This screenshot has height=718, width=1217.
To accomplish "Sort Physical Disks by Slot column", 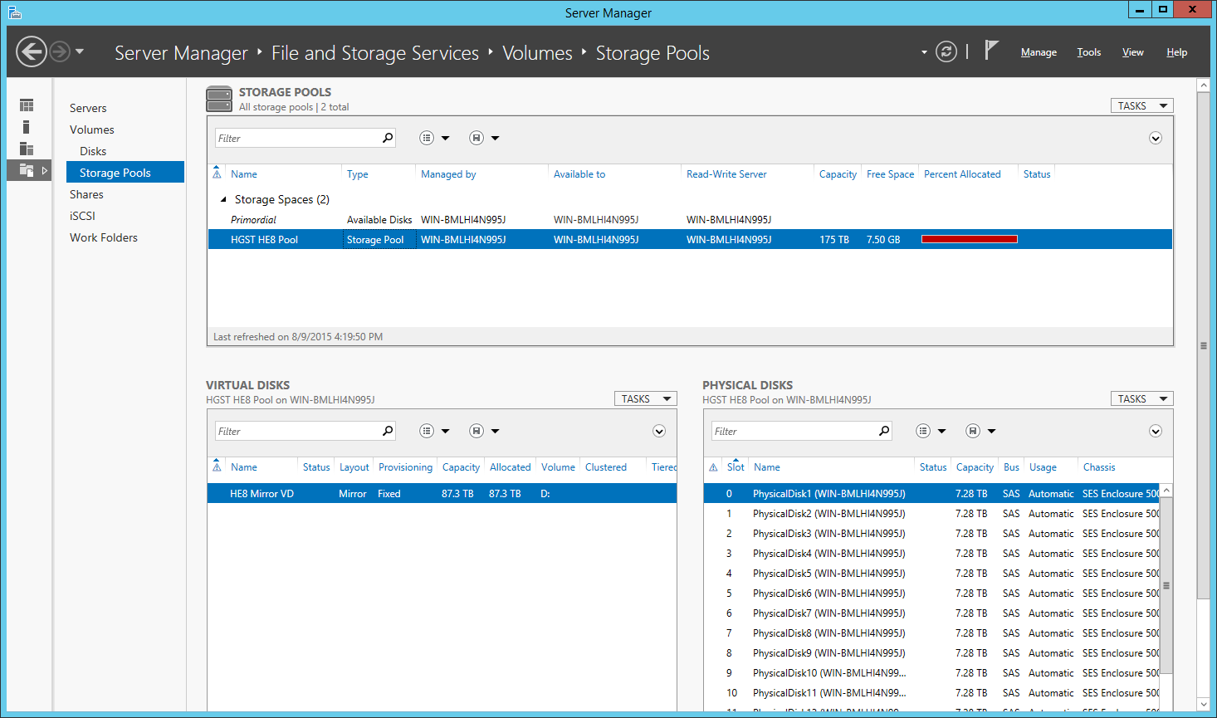I will (x=736, y=467).
